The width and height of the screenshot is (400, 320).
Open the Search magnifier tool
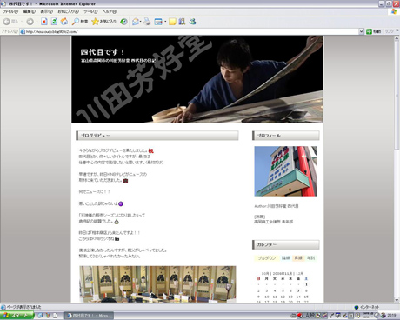coord(80,22)
